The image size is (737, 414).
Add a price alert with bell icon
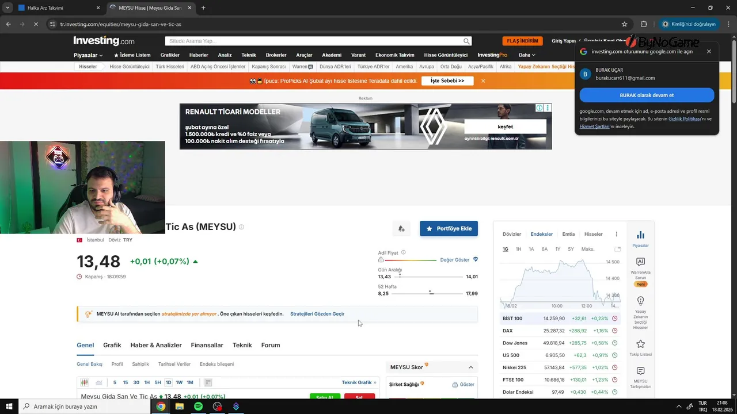tap(401, 228)
